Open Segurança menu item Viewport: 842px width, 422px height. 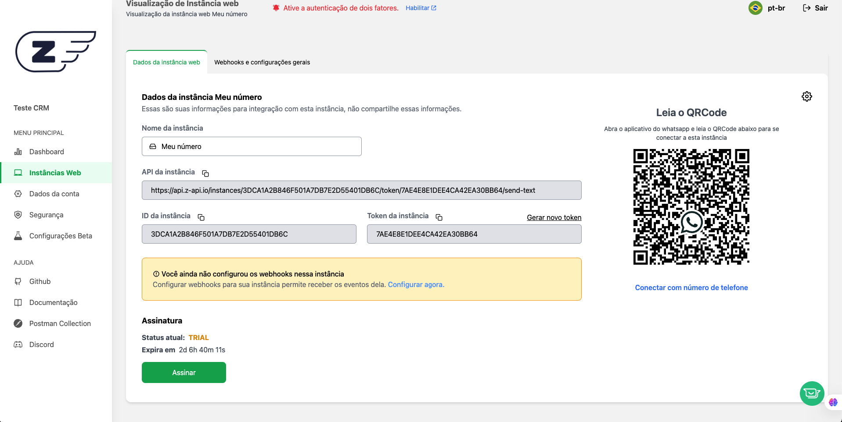pyautogui.click(x=56, y=215)
